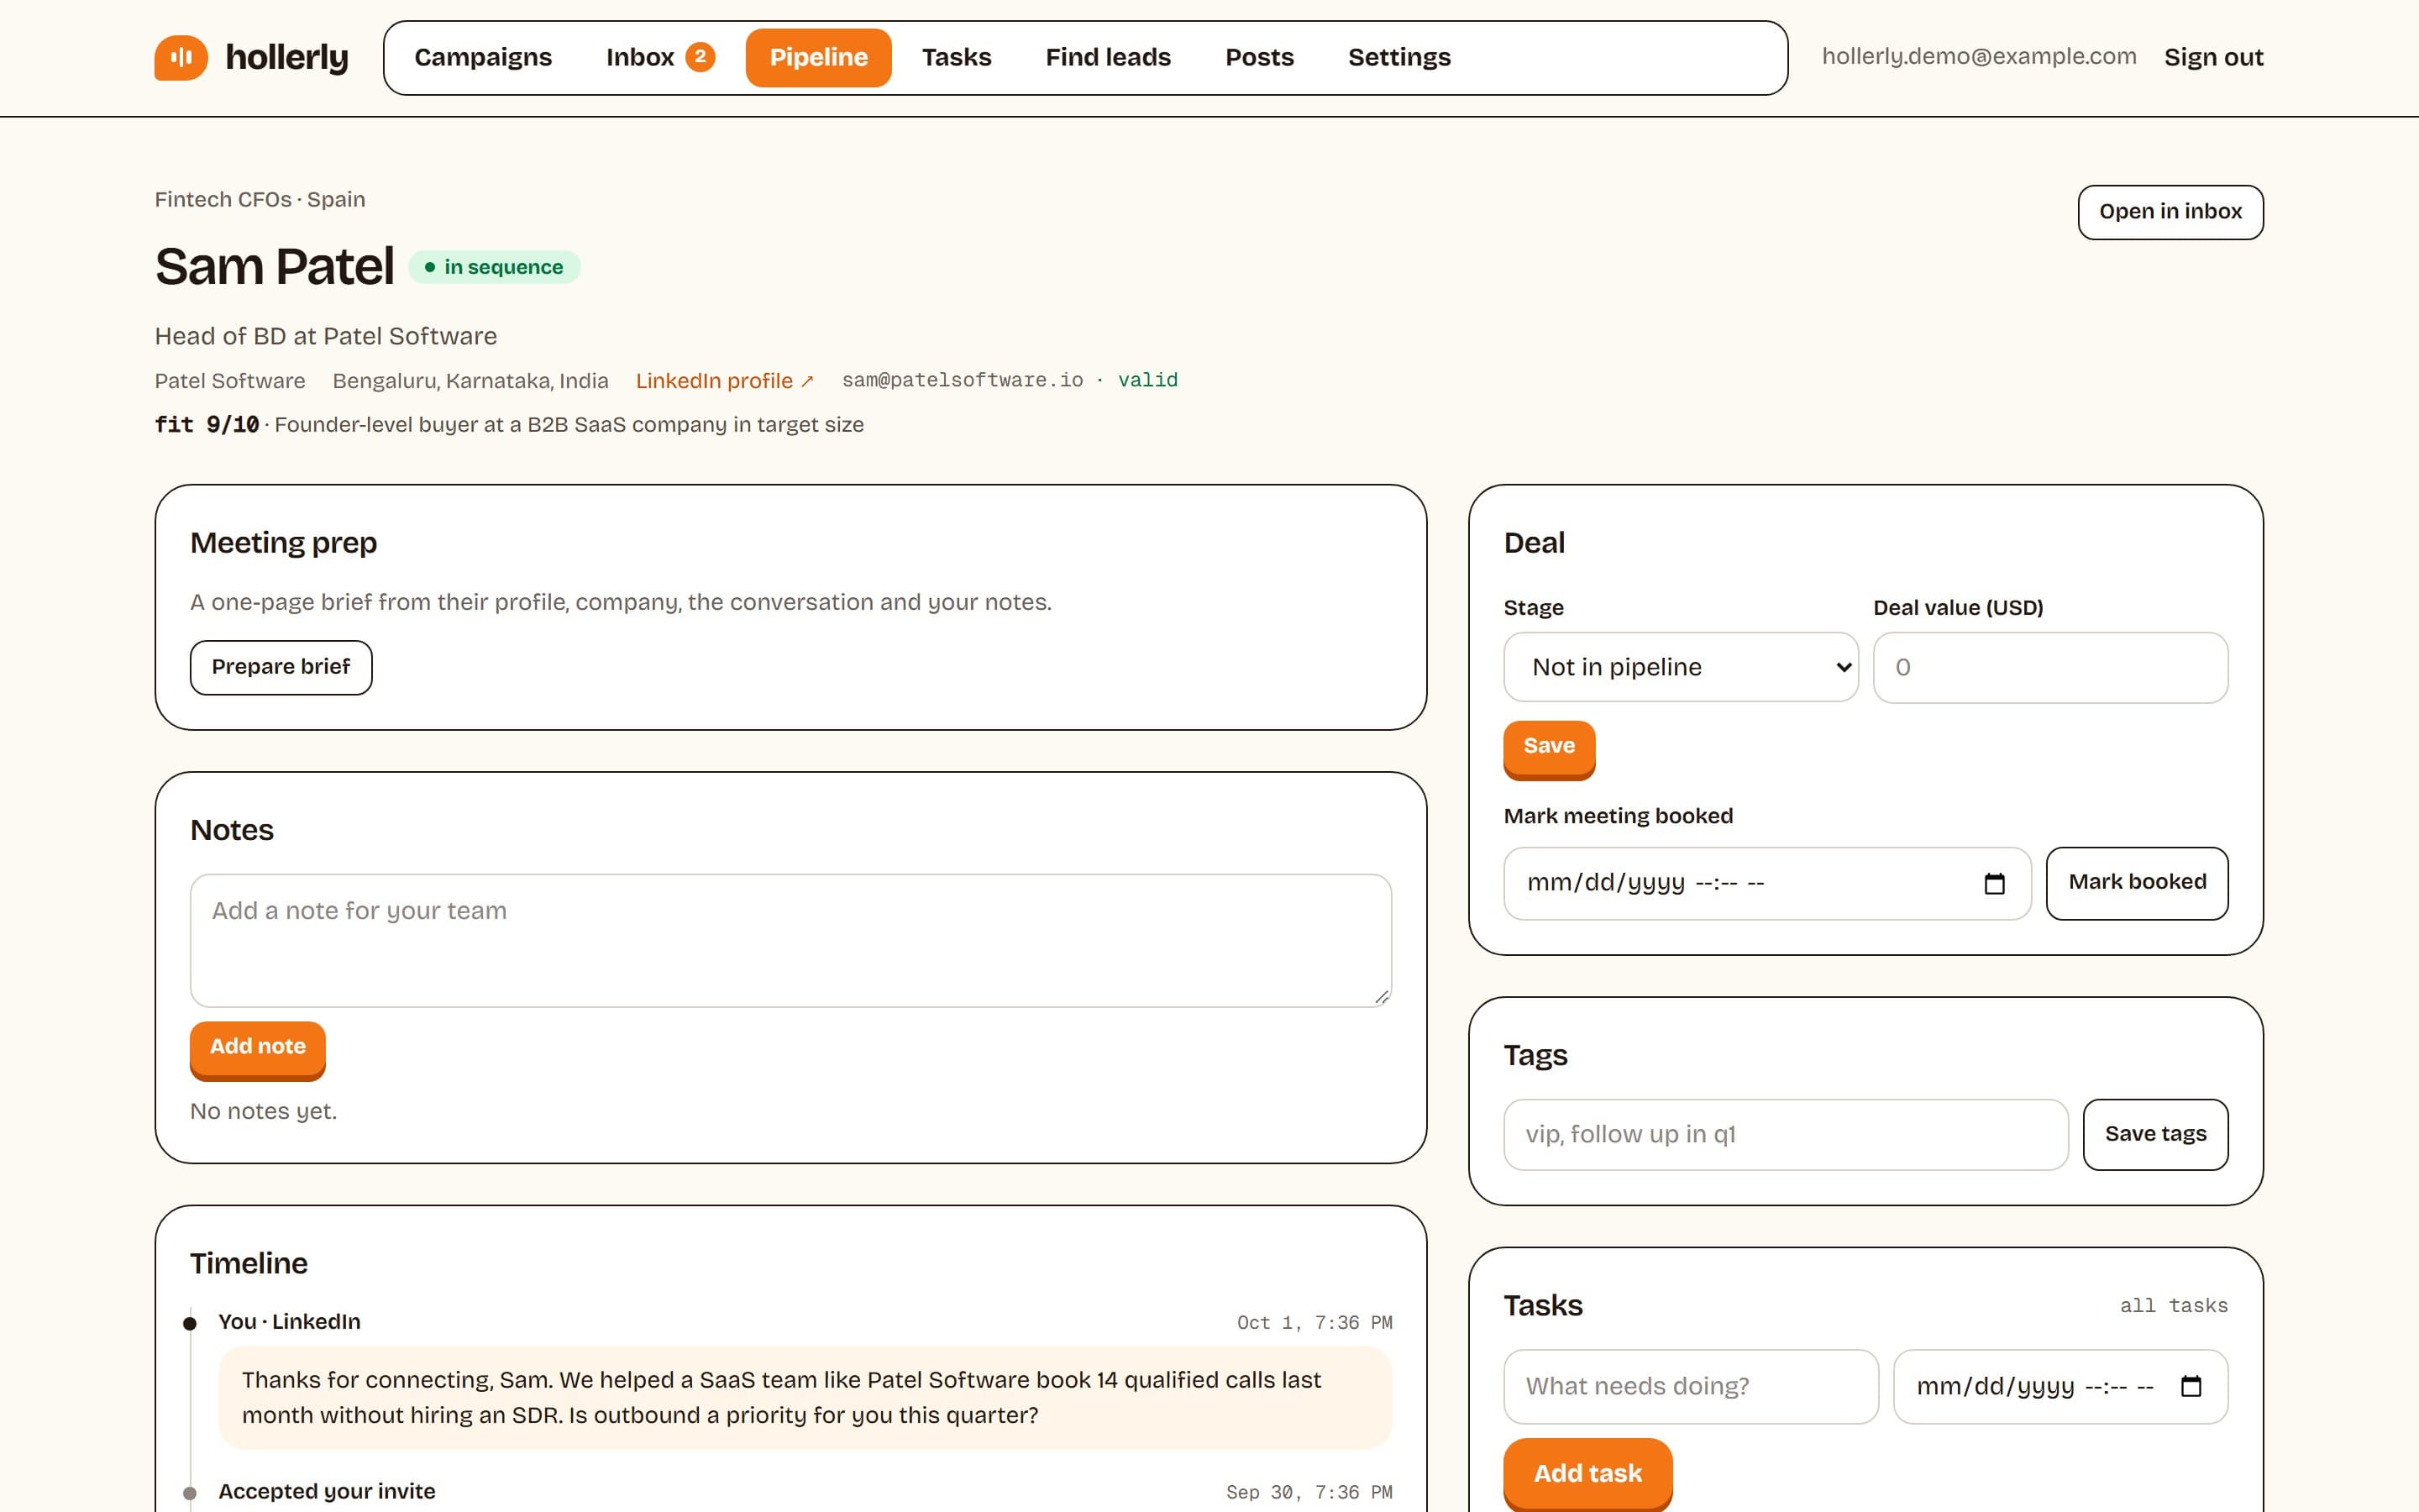Open Find leads page
This screenshot has width=2419, height=1512.
pos(1108,57)
